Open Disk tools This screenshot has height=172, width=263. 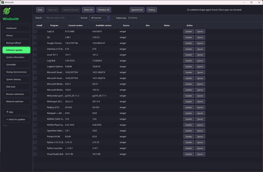click(x=16, y=87)
